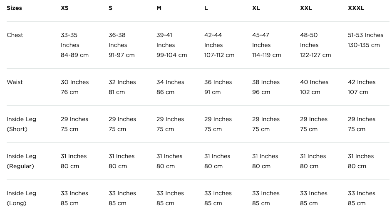The image size is (392, 219).
Task: Select the 34 Inches waist cell for M
Action: 170,87
